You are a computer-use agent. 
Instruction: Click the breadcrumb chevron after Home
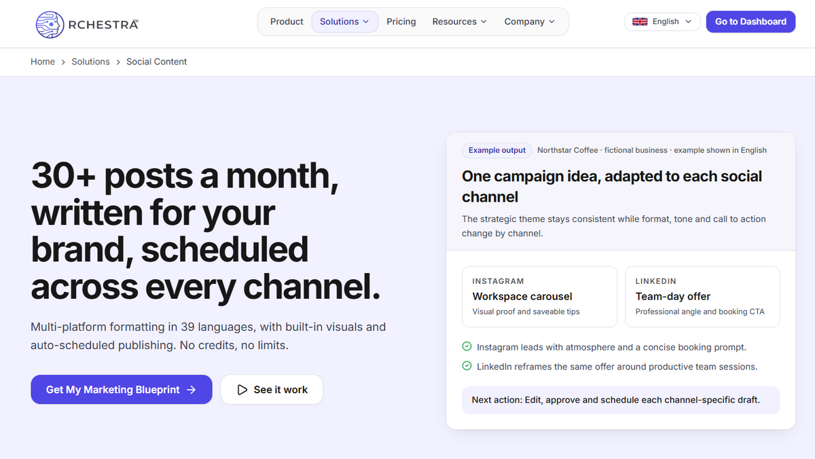click(x=63, y=62)
